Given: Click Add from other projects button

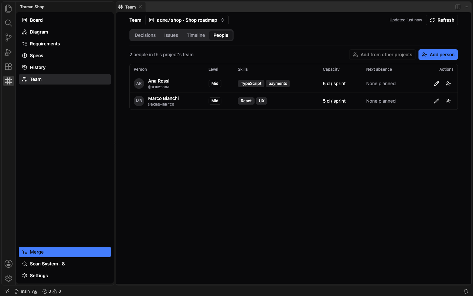Looking at the screenshot, I should pos(382,55).
